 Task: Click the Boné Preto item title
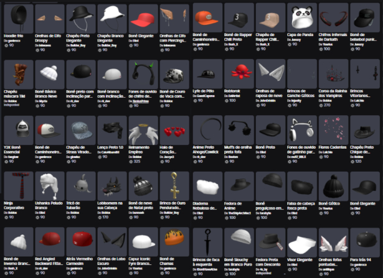coord(265,147)
